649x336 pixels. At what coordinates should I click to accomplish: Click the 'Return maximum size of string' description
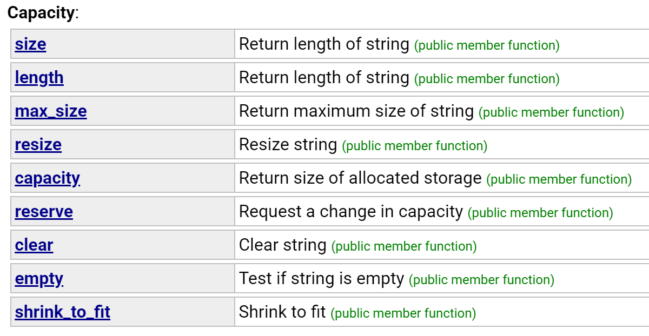[356, 111]
